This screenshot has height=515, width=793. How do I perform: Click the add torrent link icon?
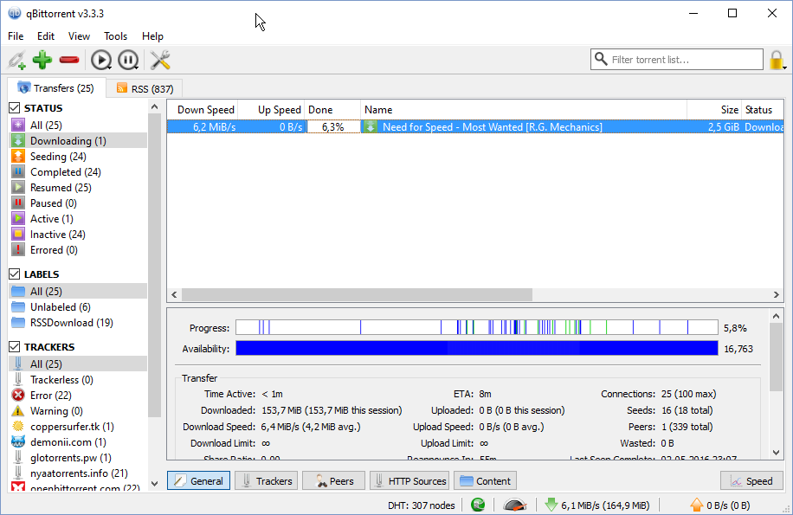pos(17,60)
